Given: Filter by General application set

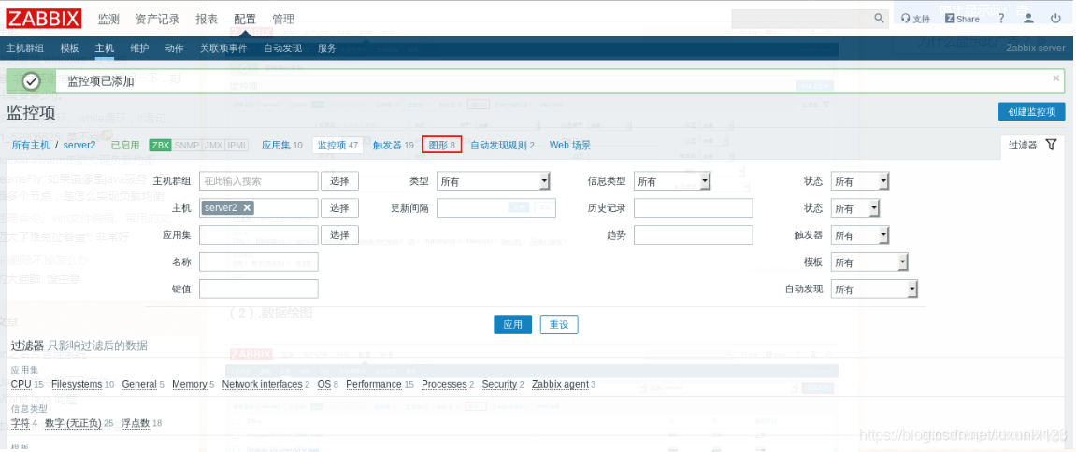Looking at the screenshot, I should (x=139, y=384).
